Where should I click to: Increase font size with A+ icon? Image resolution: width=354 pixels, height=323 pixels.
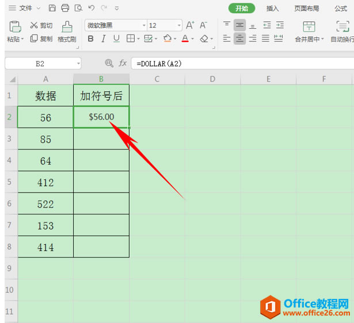pos(190,25)
